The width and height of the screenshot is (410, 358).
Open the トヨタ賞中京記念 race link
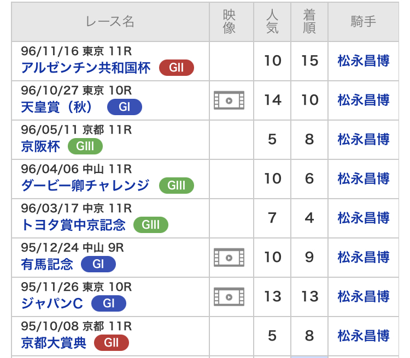click(x=73, y=225)
